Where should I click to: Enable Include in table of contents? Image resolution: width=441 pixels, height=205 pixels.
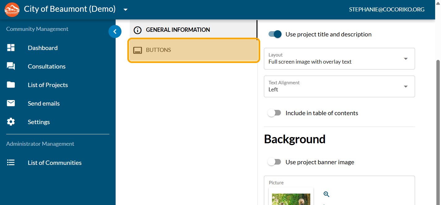274,113
